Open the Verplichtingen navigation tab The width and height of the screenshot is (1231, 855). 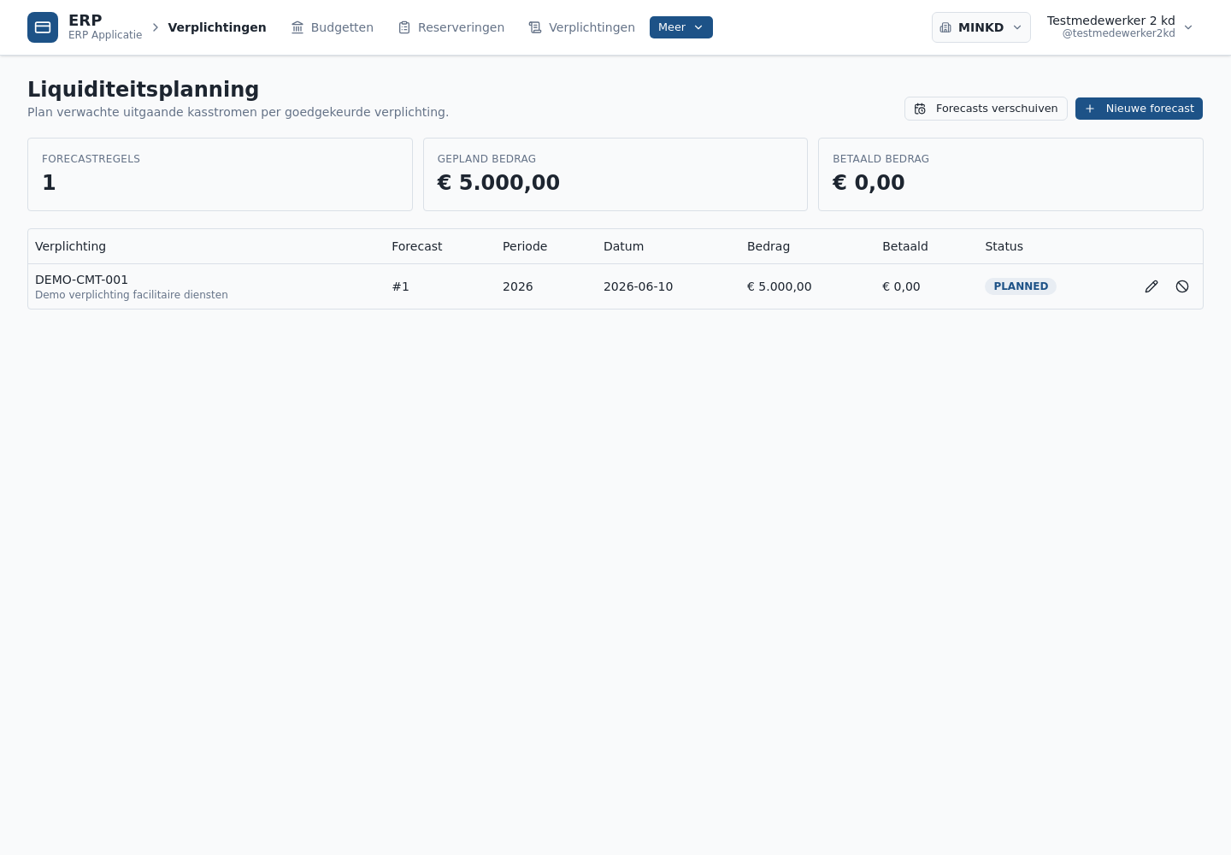[x=582, y=27]
